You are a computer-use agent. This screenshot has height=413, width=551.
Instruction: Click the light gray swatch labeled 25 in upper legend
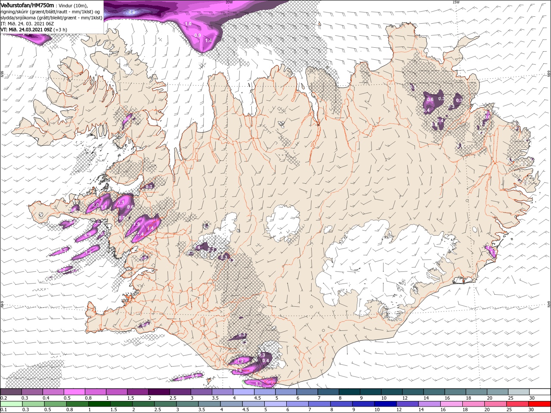tap(519, 391)
